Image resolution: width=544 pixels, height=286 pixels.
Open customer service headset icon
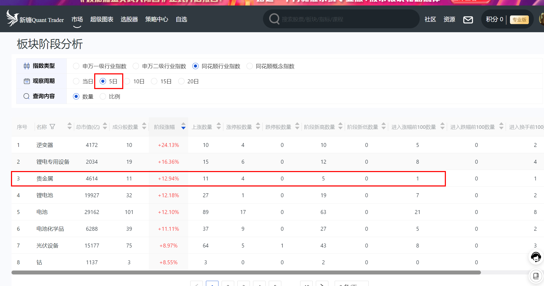(x=536, y=257)
